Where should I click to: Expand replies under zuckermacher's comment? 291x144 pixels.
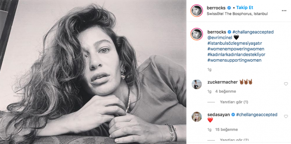[234, 102]
